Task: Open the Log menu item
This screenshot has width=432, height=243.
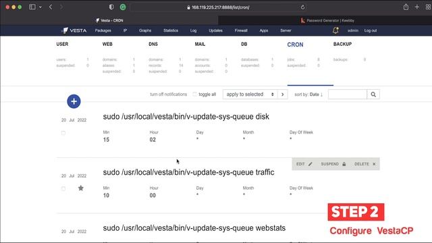Action: (x=194, y=30)
